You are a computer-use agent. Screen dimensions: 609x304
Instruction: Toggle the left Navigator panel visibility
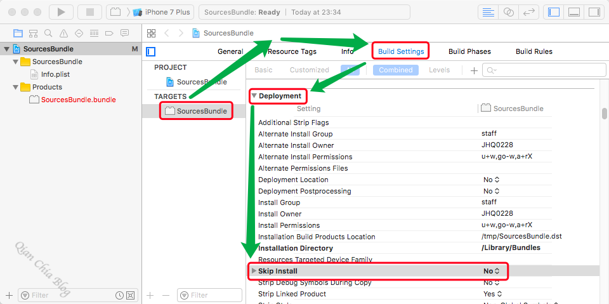coord(554,12)
